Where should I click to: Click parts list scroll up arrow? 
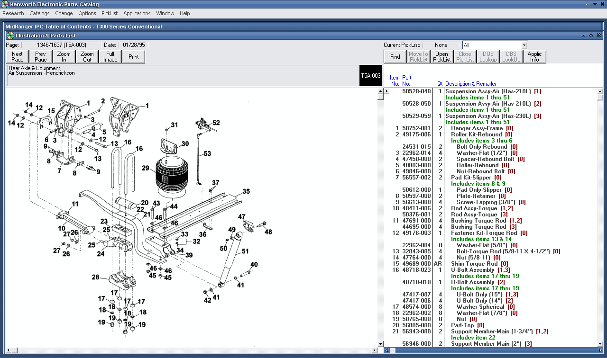[600, 91]
